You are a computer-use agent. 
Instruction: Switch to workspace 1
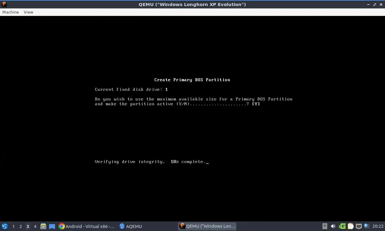[13, 226]
